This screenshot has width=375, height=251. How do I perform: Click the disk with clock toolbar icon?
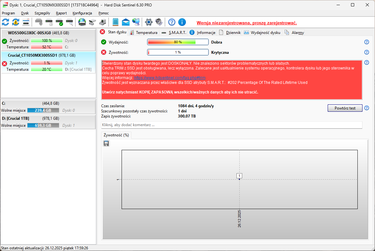pos(49,22)
